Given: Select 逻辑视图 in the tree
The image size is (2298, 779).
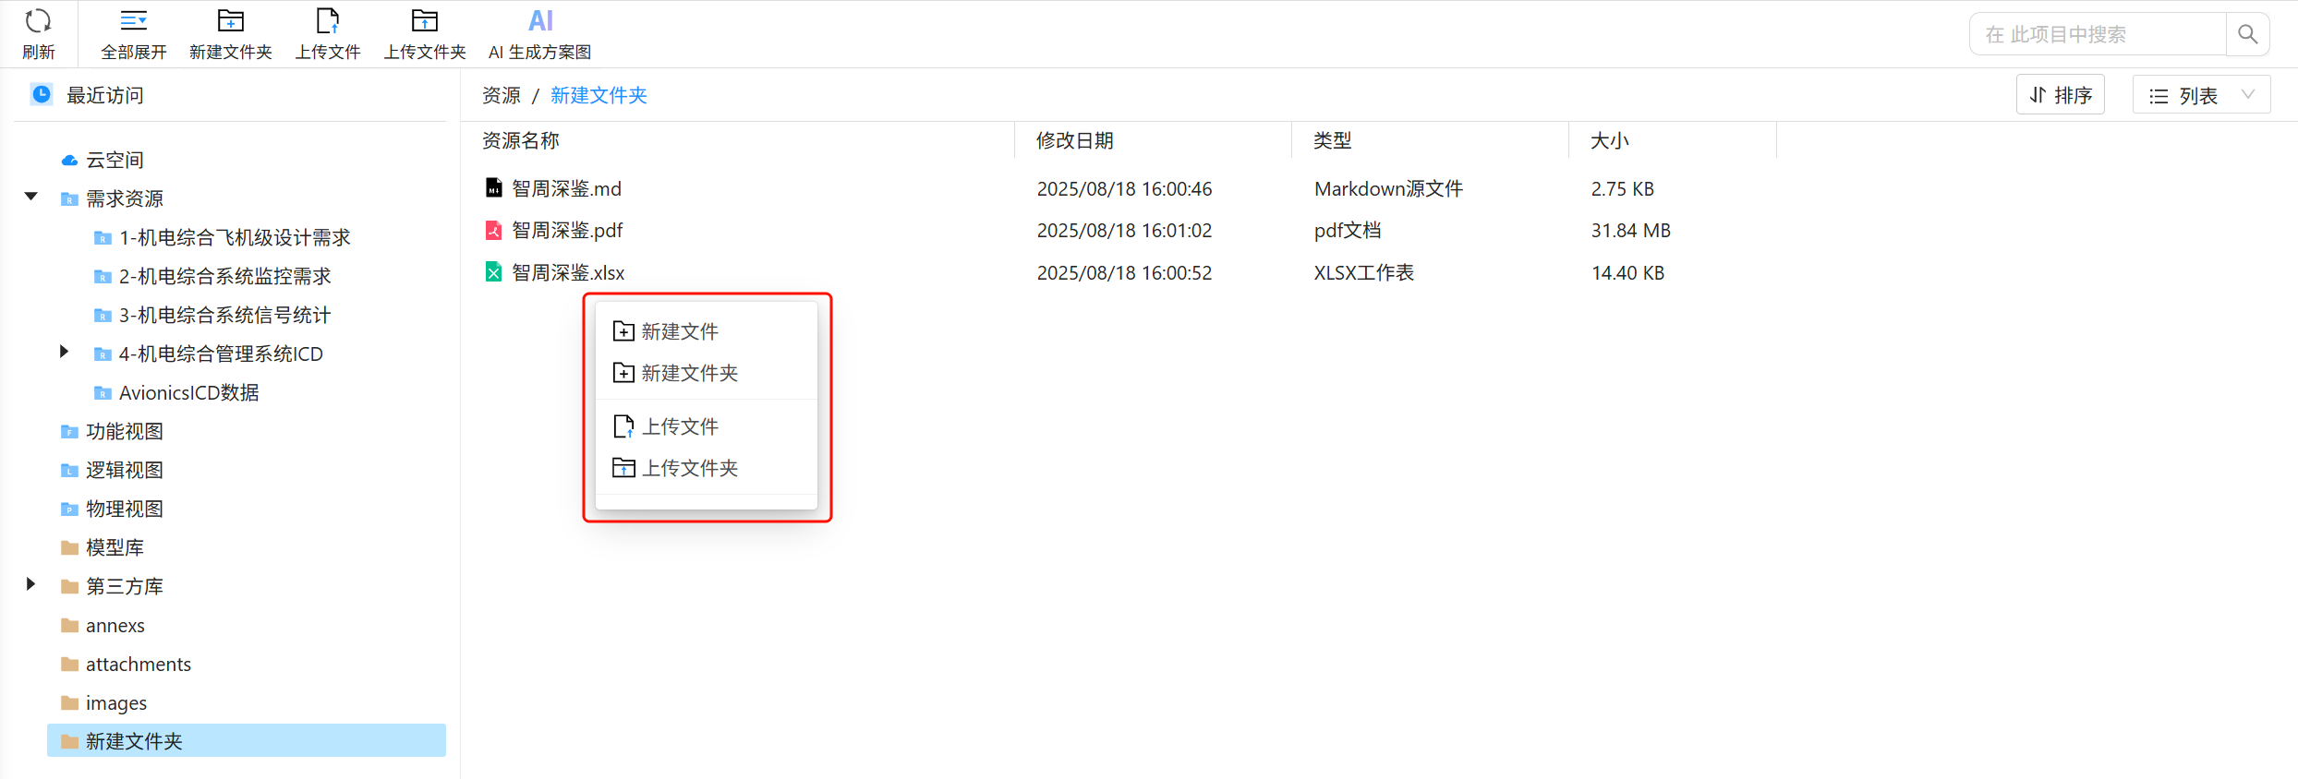Looking at the screenshot, I should click(x=125, y=471).
